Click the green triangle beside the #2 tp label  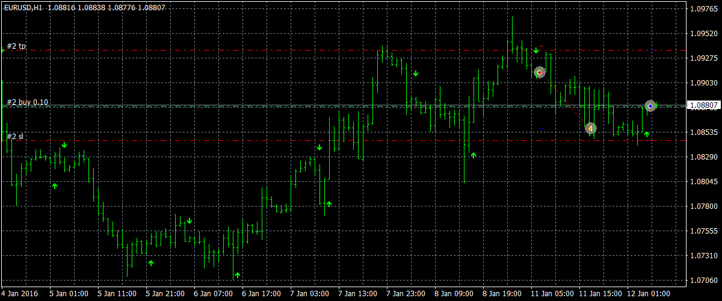point(3,52)
